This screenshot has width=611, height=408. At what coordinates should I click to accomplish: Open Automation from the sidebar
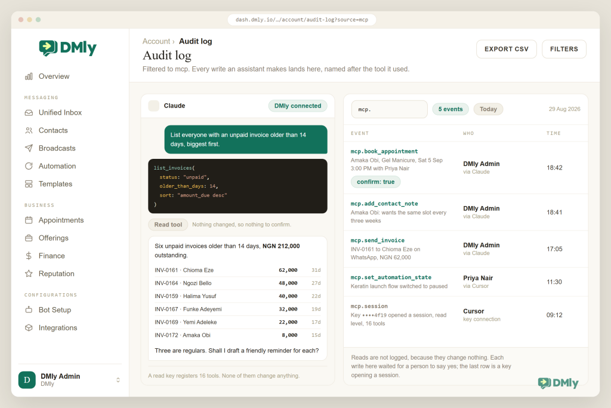57,166
